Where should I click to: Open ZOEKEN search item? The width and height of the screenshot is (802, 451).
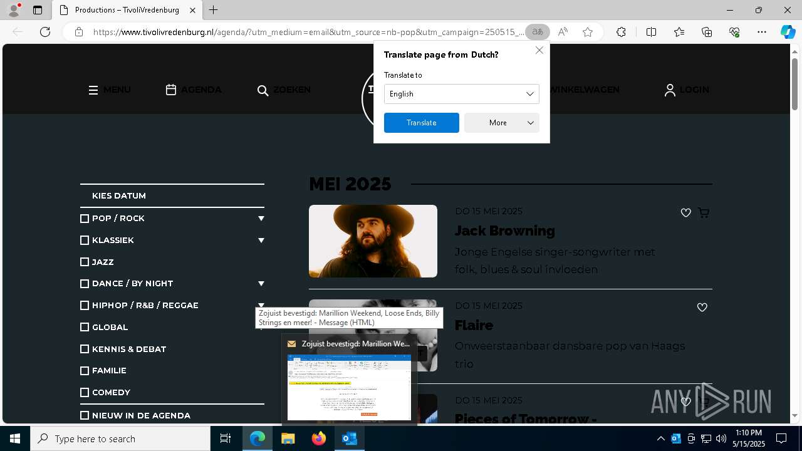(x=284, y=90)
